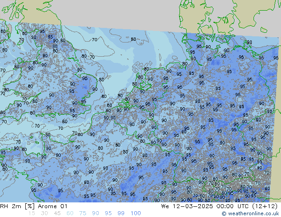The width and height of the screenshot is (281, 217).
Task: Click the "(12+12)" forecast offset
Action: [265, 206]
